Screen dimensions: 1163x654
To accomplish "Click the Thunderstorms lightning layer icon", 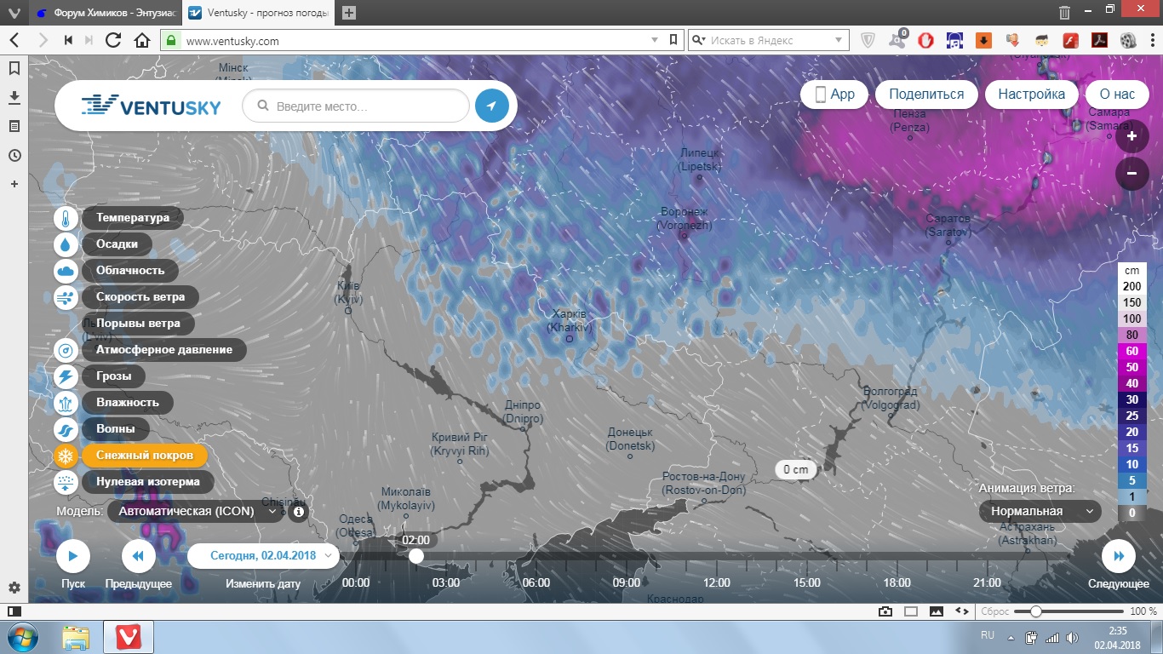I will (66, 376).
